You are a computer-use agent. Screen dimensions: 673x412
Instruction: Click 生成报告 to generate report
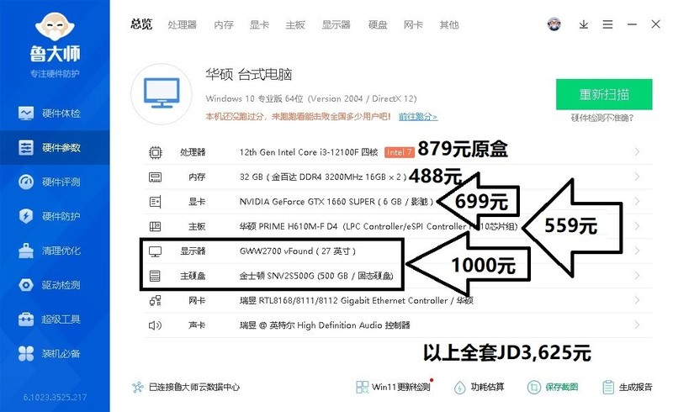[x=627, y=387]
